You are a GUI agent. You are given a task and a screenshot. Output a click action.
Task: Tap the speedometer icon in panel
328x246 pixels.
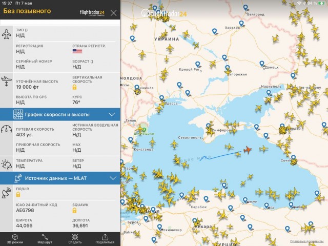[7, 129]
